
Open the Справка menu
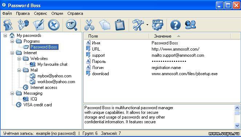click(75, 13)
